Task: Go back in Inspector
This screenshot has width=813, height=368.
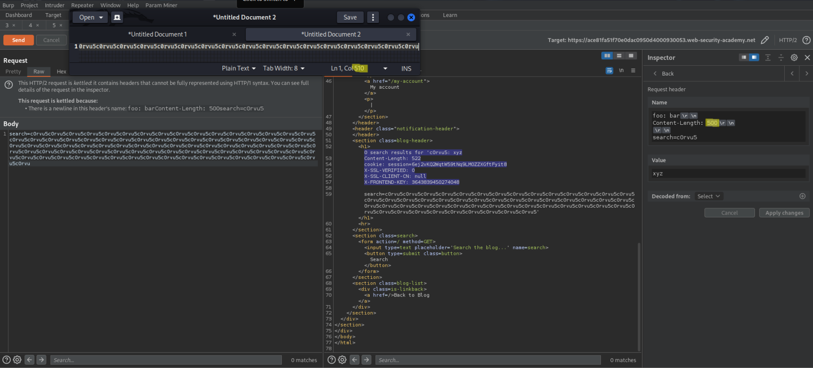Action: (663, 74)
